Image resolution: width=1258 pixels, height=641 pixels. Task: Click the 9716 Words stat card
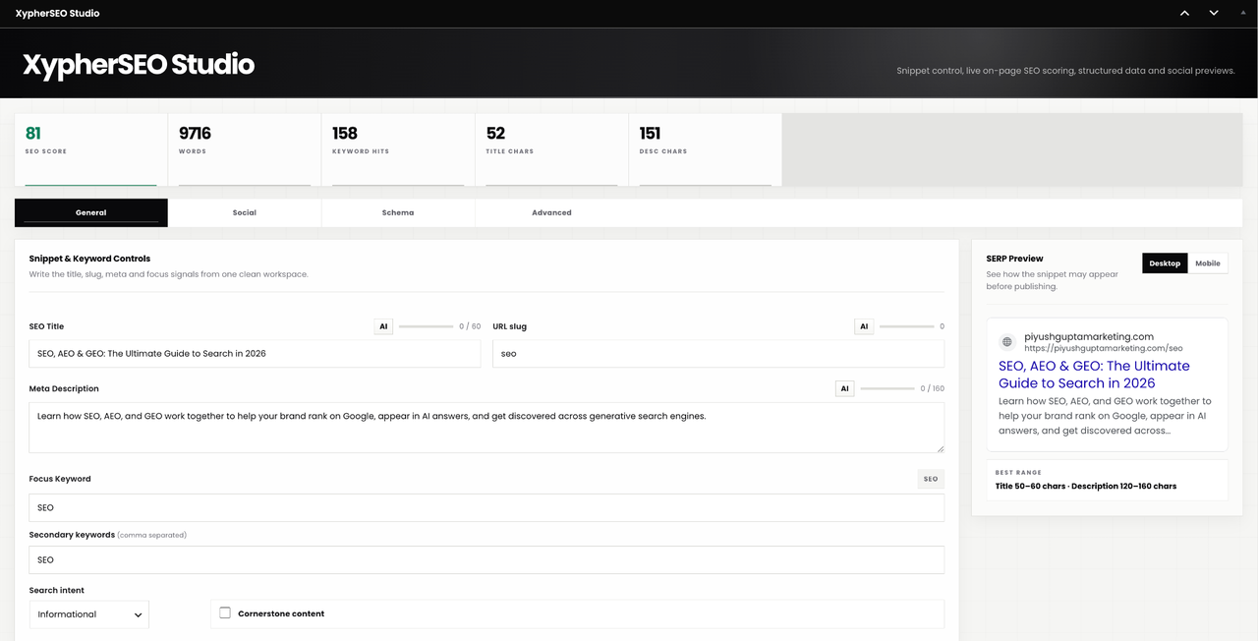pos(245,149)
